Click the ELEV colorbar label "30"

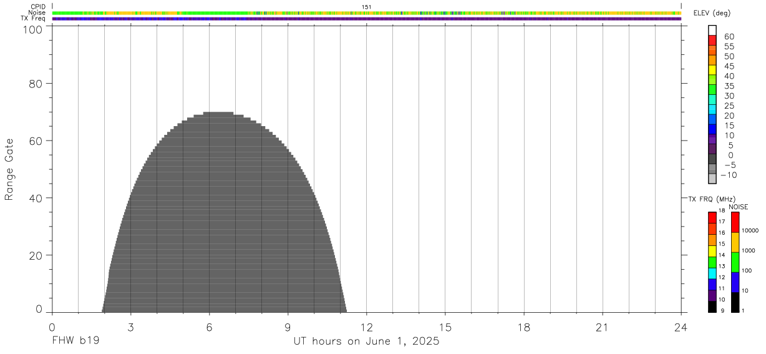tap(729, 96)
